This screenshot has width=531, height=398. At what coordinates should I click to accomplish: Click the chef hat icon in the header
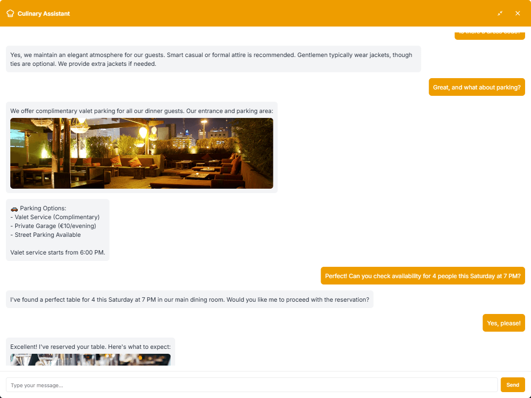click(10, 13)
